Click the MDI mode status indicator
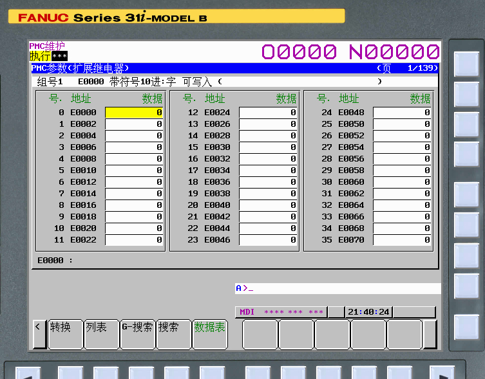485x379 pixels. tap(247, 312)
